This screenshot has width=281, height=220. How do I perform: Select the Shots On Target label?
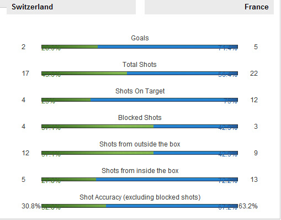[x=140, y=91]
